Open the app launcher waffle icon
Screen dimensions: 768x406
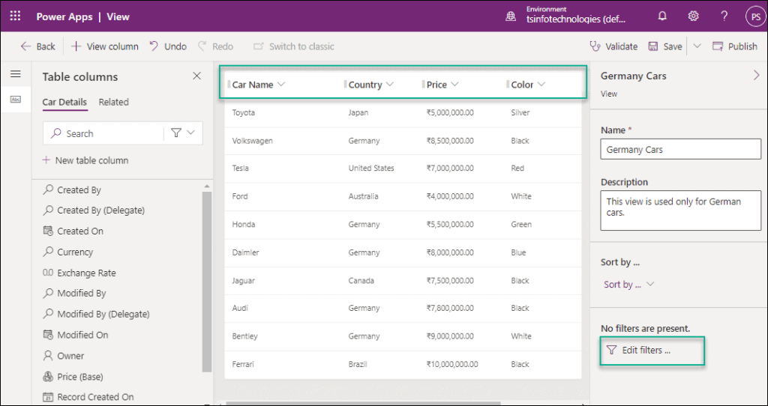point(15,16)
